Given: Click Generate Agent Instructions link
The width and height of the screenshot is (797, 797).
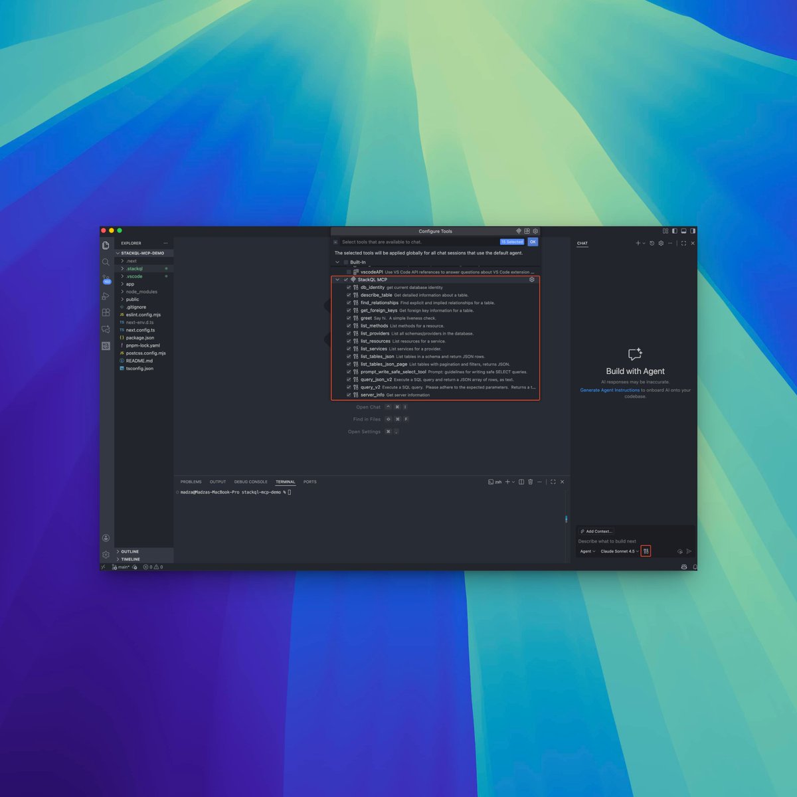Looking at the screenshot, I should (610, 390).
